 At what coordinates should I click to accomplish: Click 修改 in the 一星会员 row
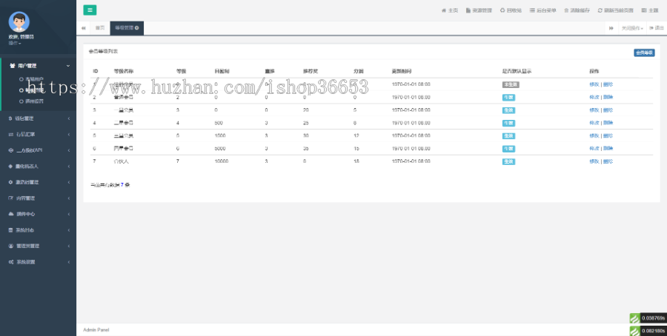coord(594,110)
